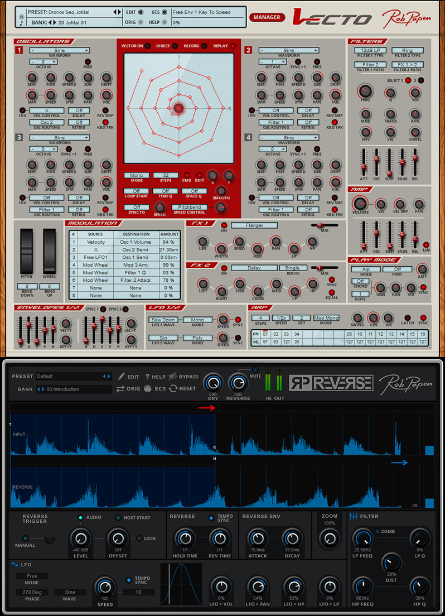Click the filter SUST envelope slider in Vecto
The height and width of the screenshot is (616, 445).
pos(389,162)
